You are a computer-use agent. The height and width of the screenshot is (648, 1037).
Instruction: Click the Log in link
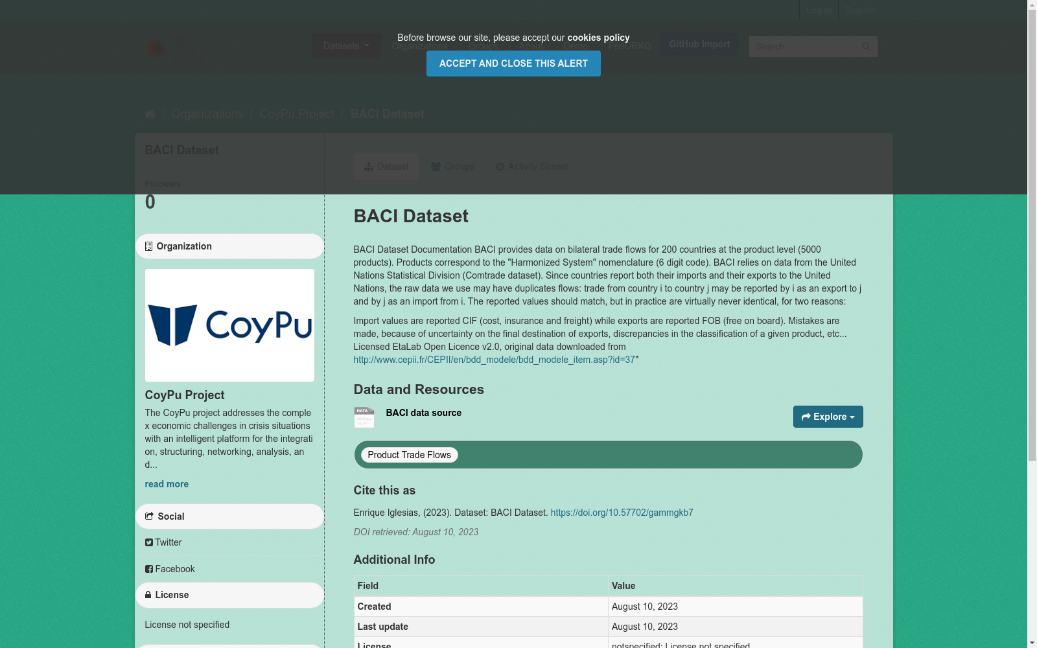[819, 10]
